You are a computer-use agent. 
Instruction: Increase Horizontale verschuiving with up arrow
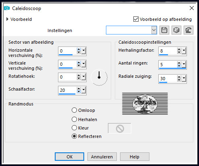click(79, 49)
